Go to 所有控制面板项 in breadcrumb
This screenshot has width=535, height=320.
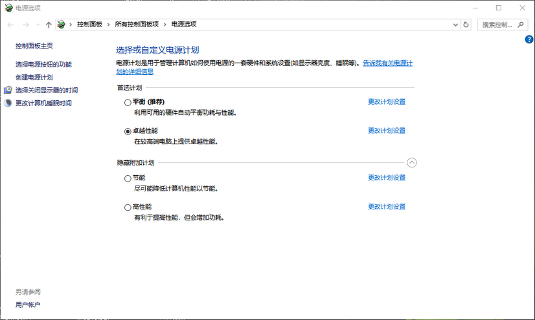pos(137,25)
